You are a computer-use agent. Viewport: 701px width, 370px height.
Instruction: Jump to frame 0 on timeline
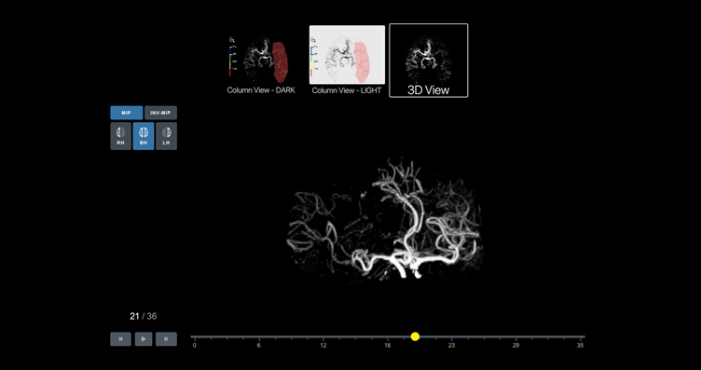[x=194, y=346]
